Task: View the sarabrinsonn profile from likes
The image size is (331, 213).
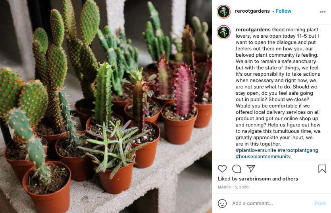Action: pos(255,178)
